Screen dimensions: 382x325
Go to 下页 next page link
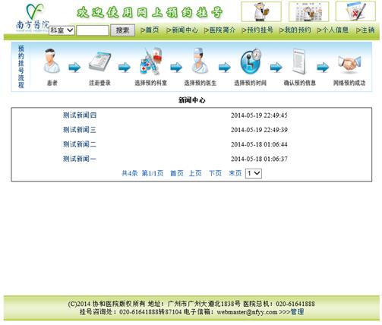point(215,173)
